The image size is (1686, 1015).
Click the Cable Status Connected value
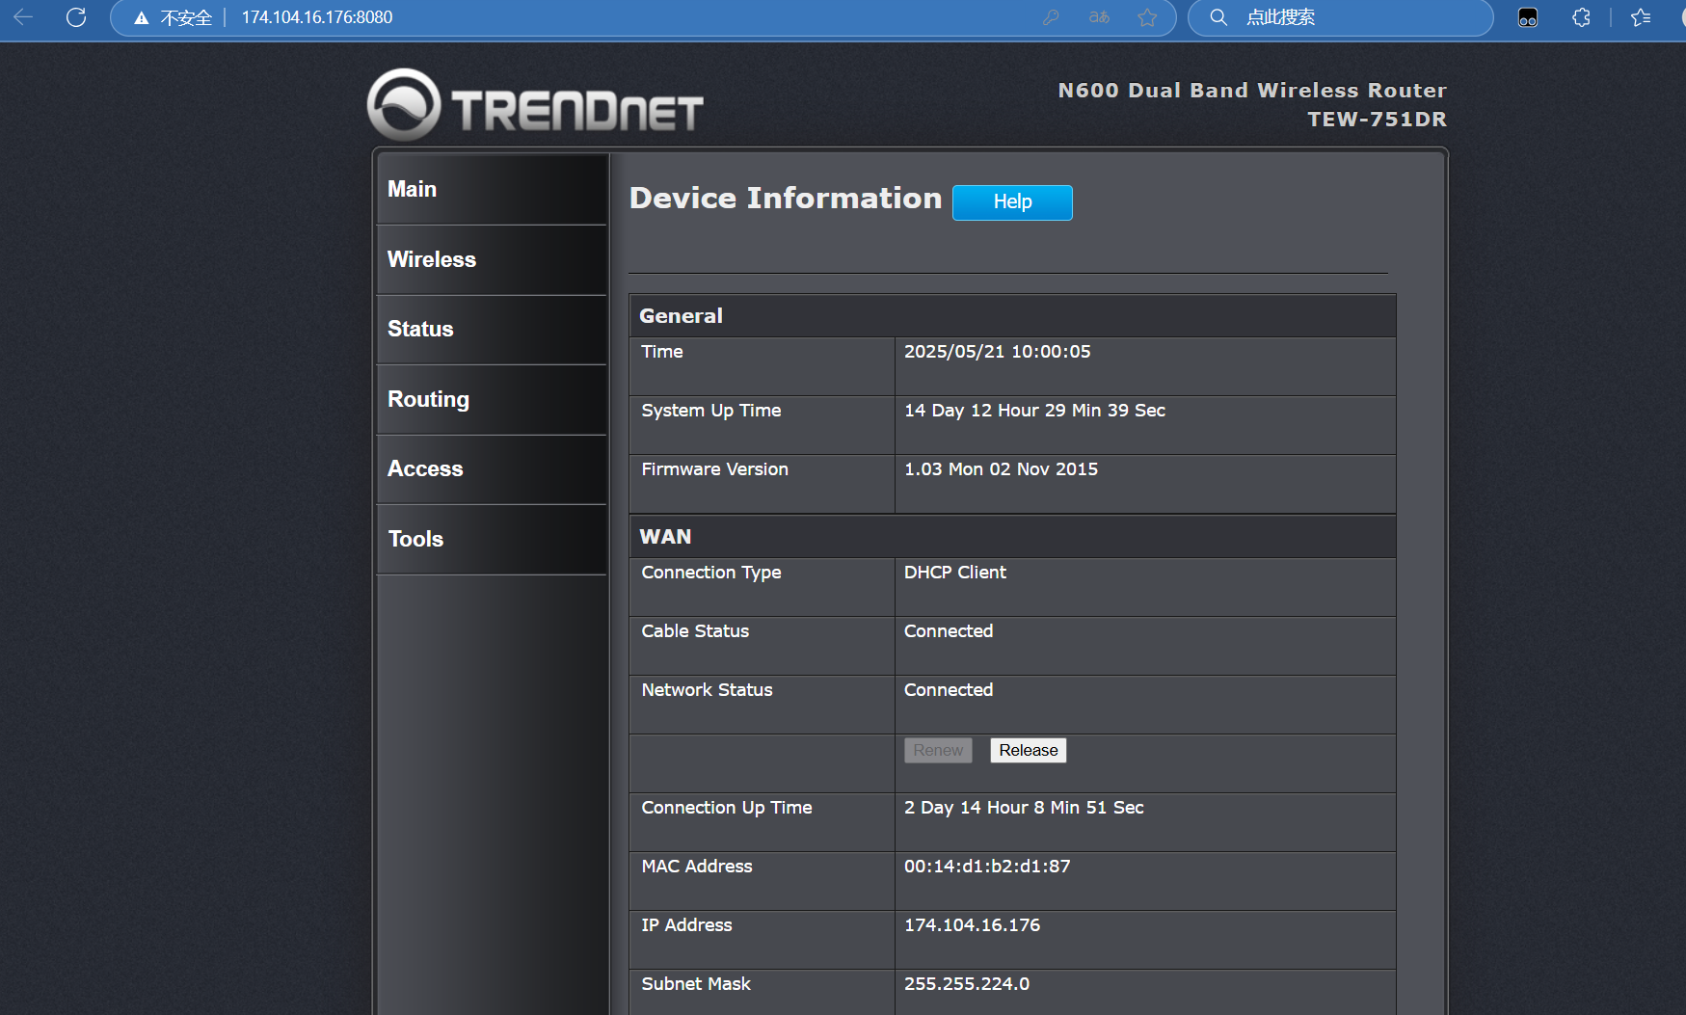tap(949, 631)
